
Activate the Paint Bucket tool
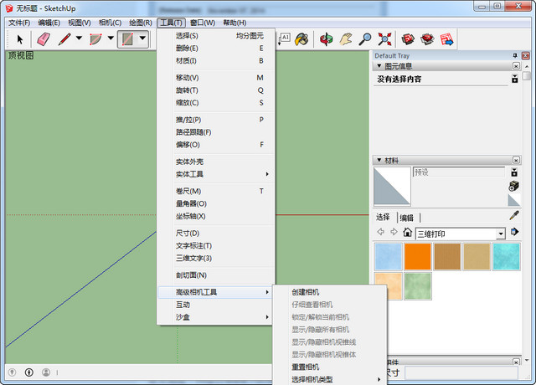pyautogui.click(x=301, y=38)
